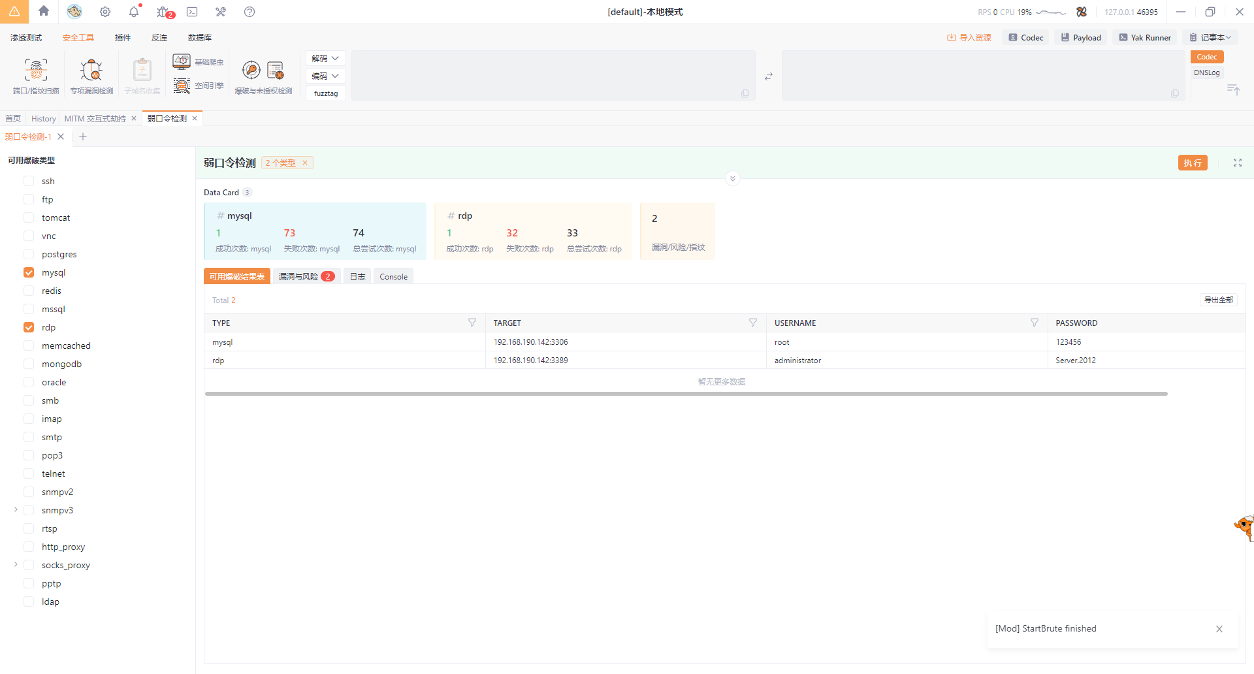Click the swap arrows between codec boxes
The height and width of the screenshot is (674, 1254).
769,76
